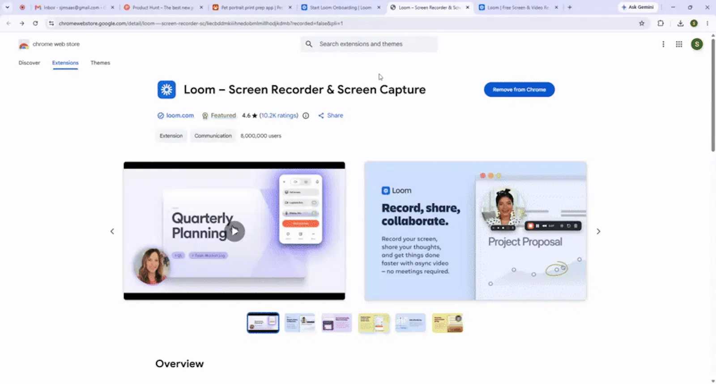This screenshot has width=716, height=384.
Task: Click the search magnifier icon
Action: click(309, 44)
